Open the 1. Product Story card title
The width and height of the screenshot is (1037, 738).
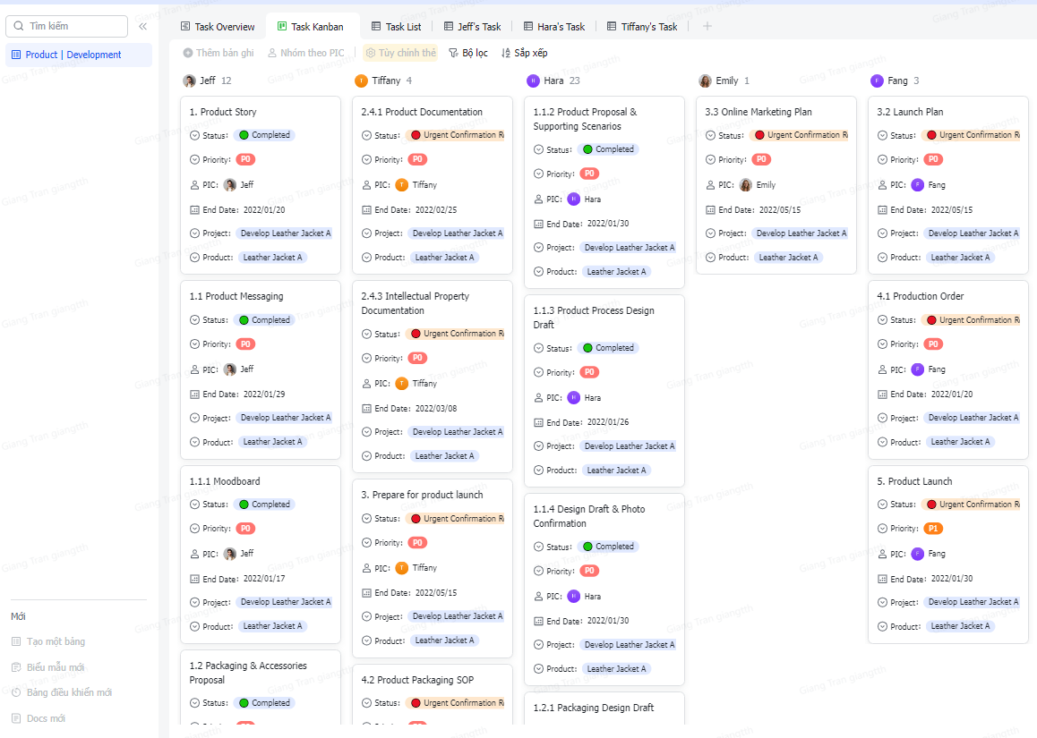223,113
